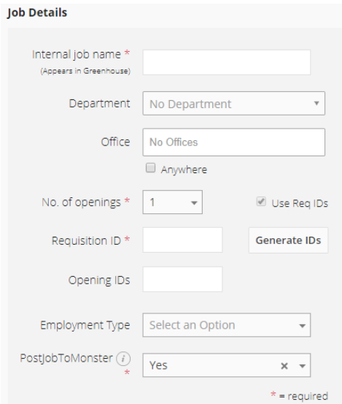Check the Anywhere checkbox
The image size is (342, 404).
[150, 168]
